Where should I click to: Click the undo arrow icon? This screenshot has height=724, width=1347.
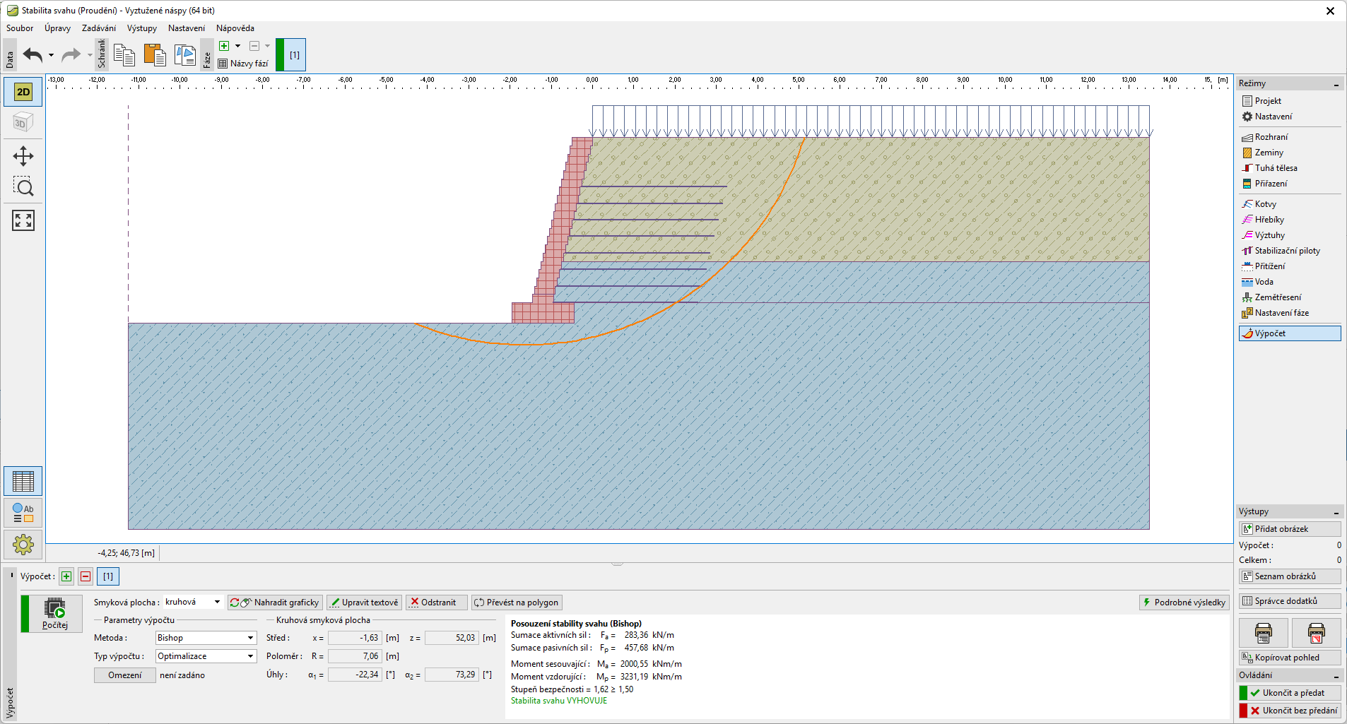point(33,55)
